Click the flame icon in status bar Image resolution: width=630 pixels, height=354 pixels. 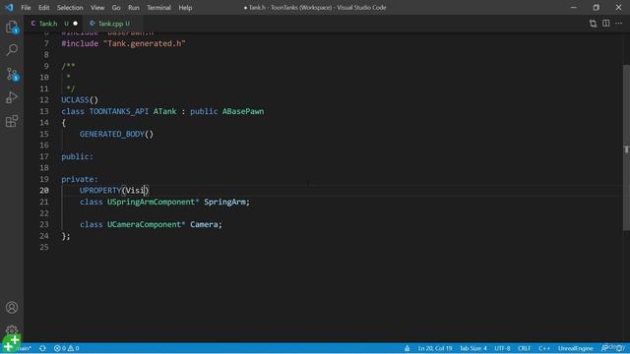407,348
